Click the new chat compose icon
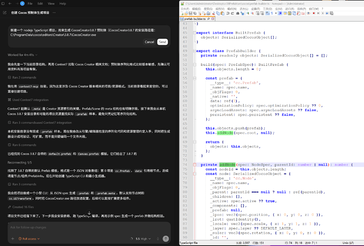 click(5, 13)
